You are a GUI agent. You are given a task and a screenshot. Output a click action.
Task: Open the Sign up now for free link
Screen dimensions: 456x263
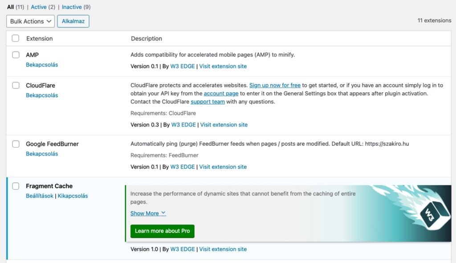(275, 85)
